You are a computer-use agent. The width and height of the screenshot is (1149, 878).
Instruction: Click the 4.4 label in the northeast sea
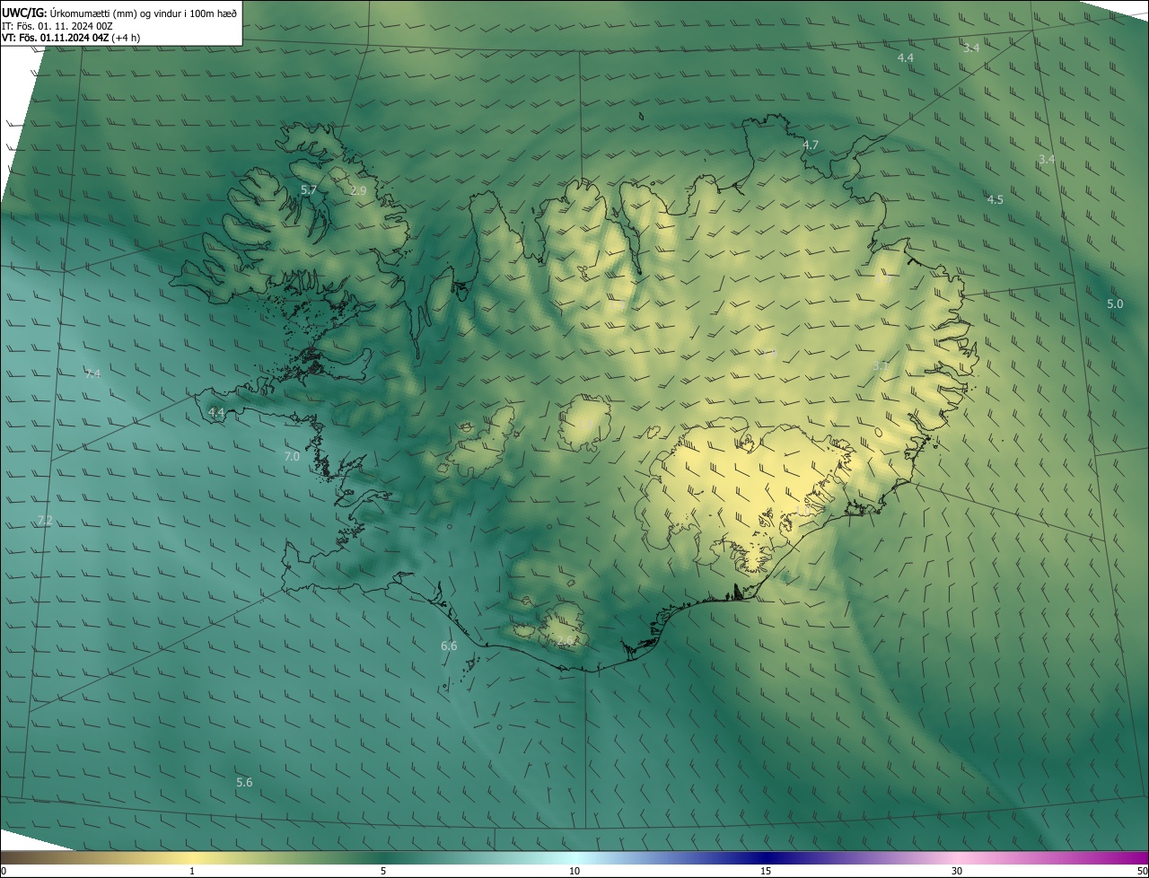[906, 57]
